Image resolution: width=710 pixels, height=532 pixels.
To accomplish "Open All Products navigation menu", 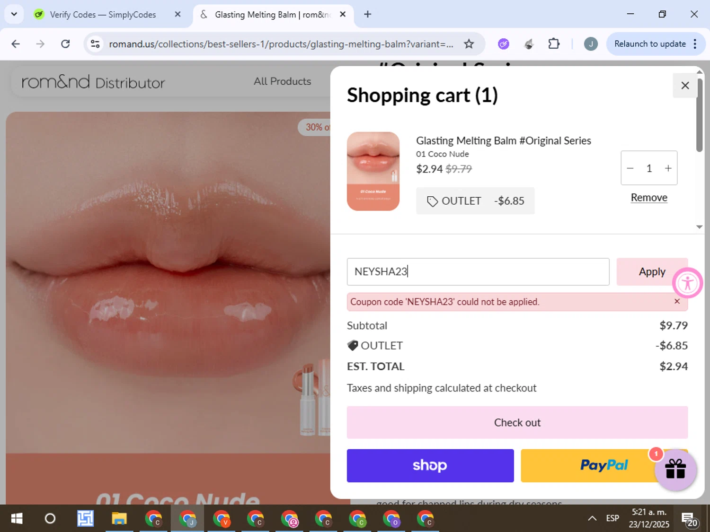I will 282,81.
